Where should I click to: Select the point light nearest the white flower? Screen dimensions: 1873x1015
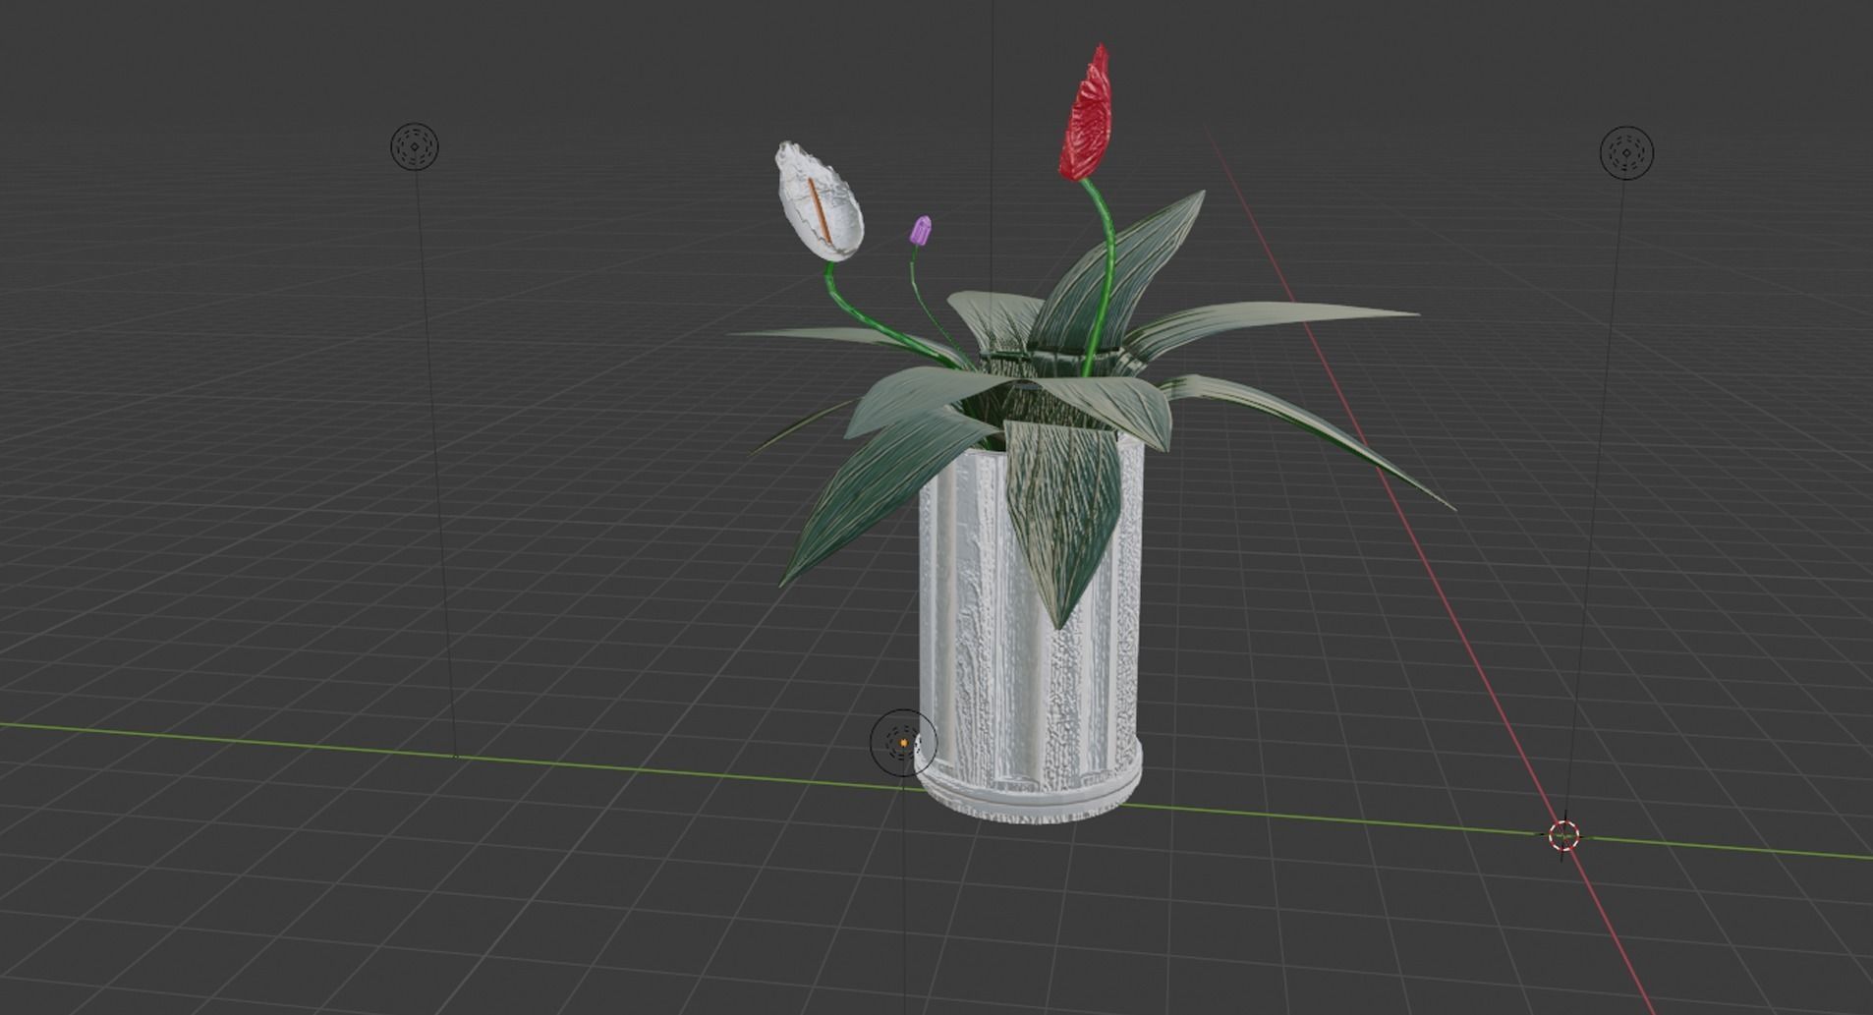(x=415, y=147)
